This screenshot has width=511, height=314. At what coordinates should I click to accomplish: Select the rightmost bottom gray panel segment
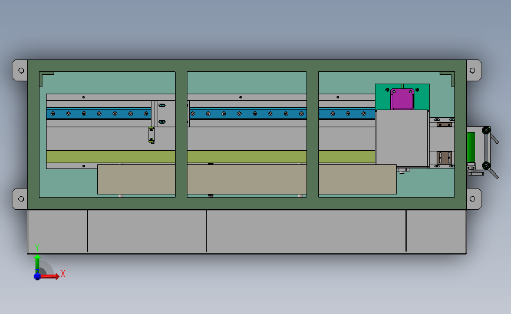(x=436, y=232)
